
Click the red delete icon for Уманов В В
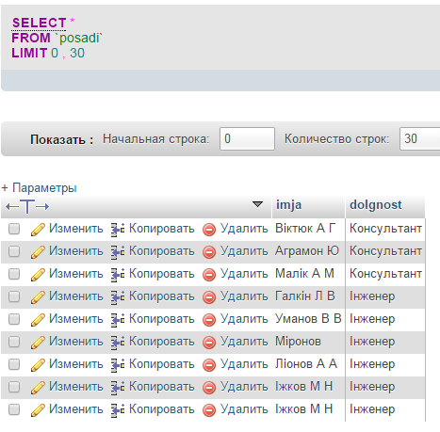[x=209, y=320]
